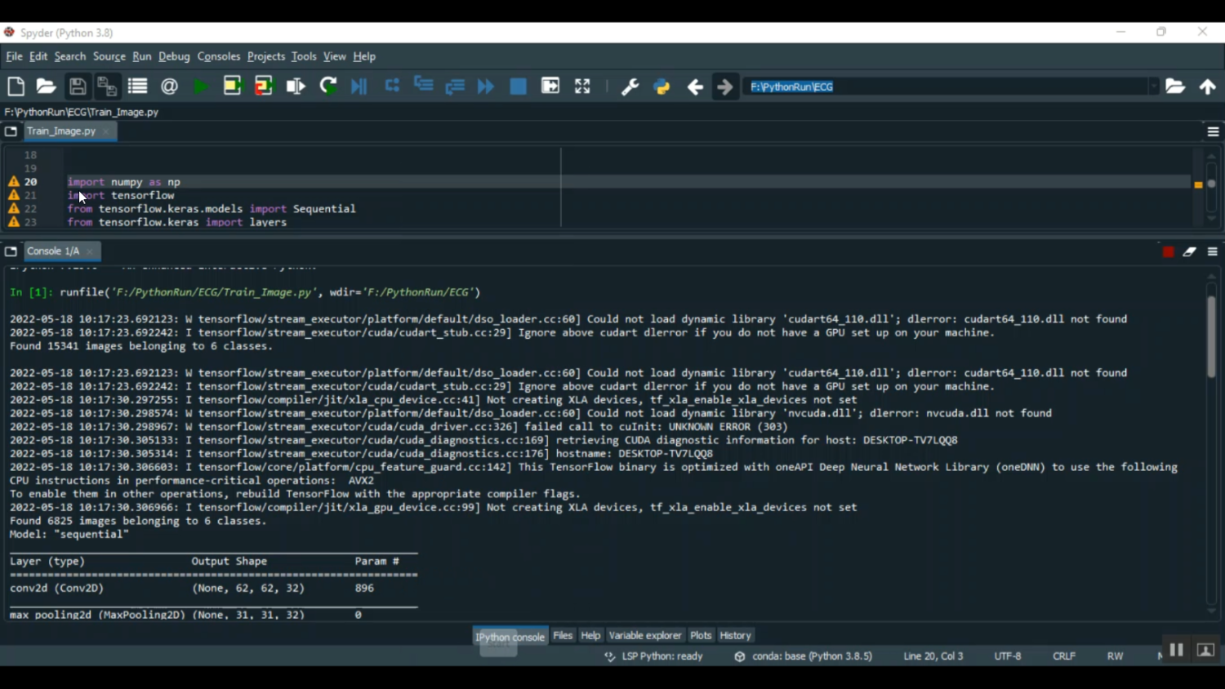
Task: Open Preferences with the wrench icon
Action: tap(630, 87)
